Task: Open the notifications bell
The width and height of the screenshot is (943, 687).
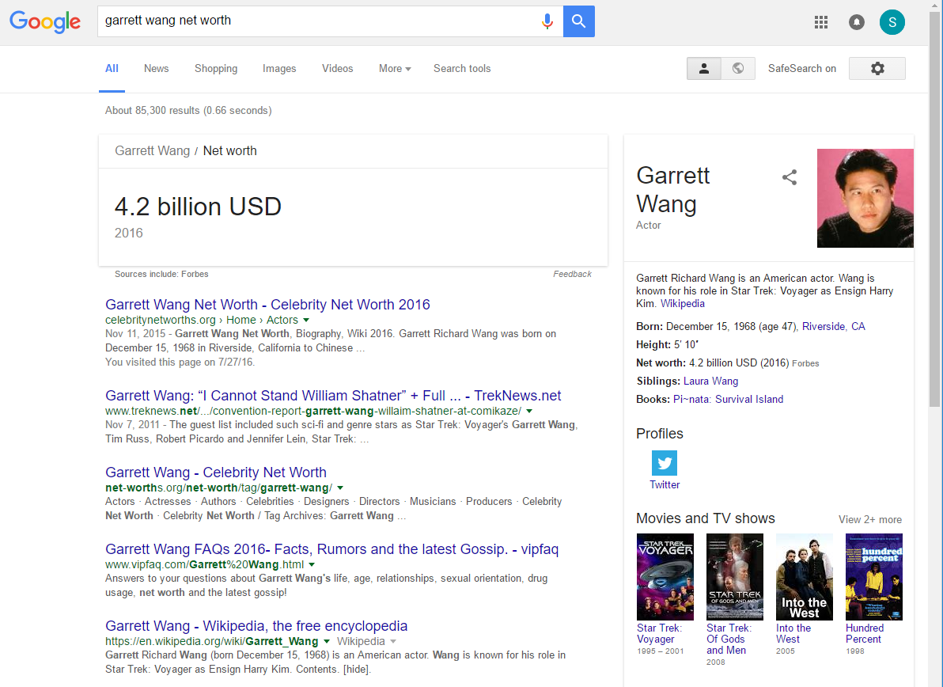Action: coord(857,22)
